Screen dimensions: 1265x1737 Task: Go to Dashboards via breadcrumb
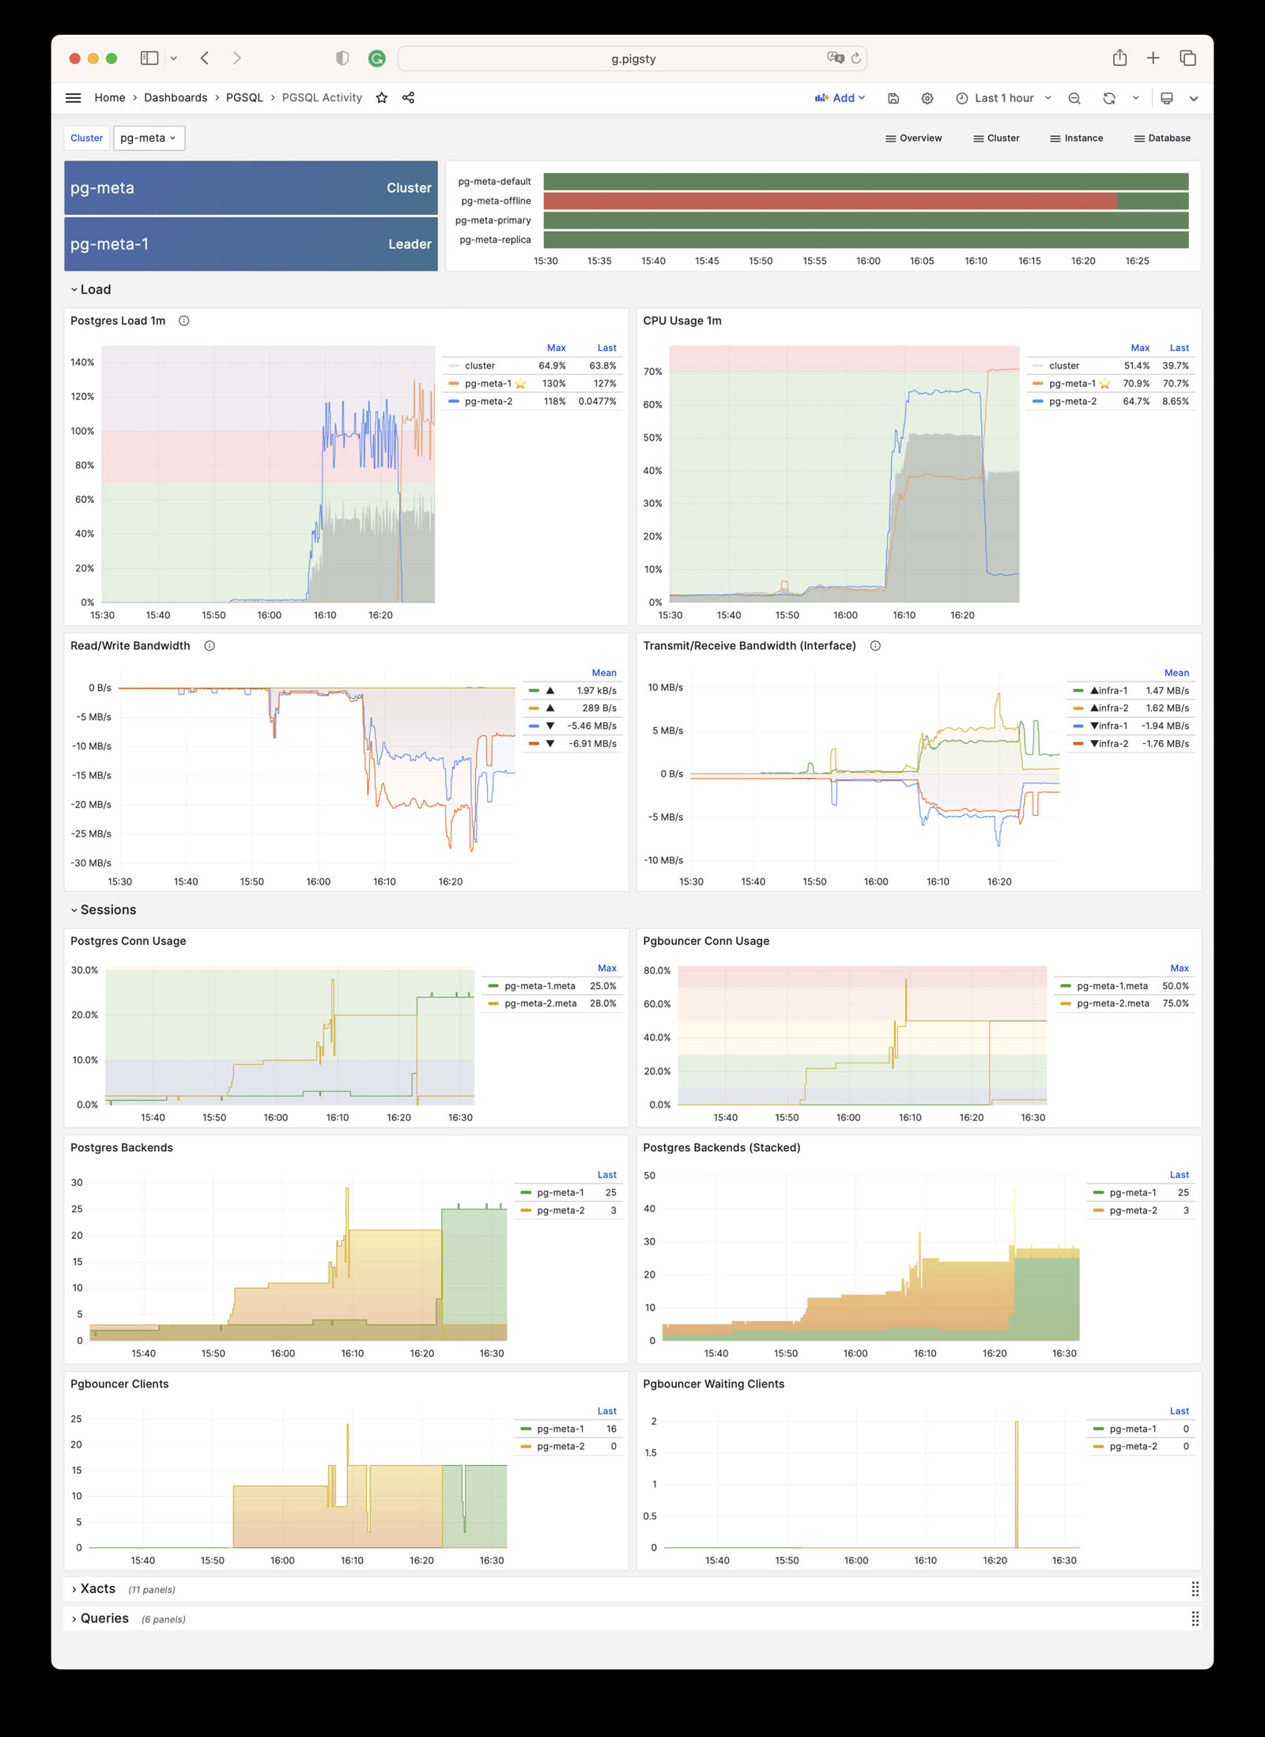click(175, 97)
